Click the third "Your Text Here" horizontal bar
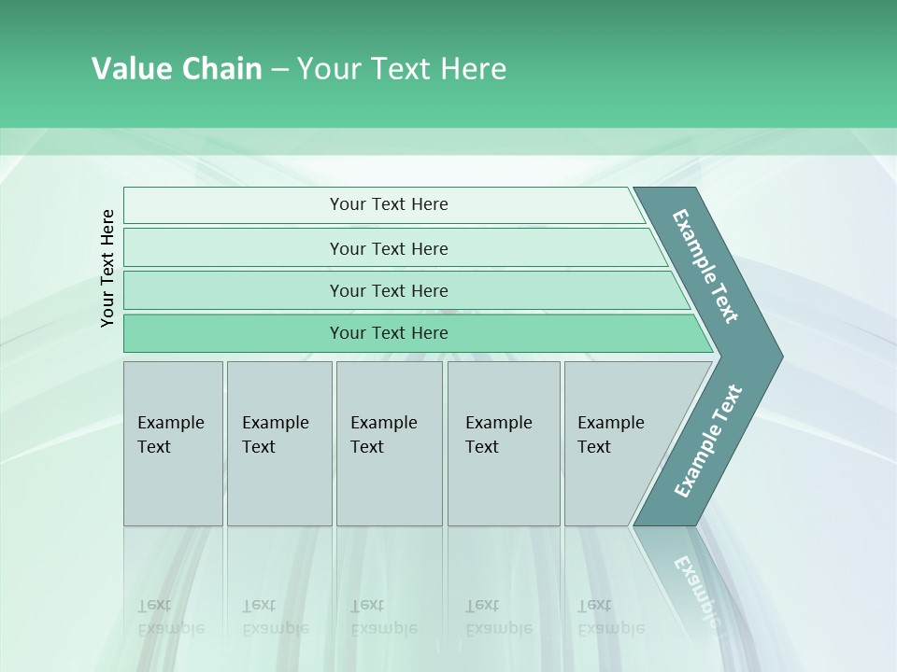The width and height of the screenshot is (897, 672). [x=389, y=290]
